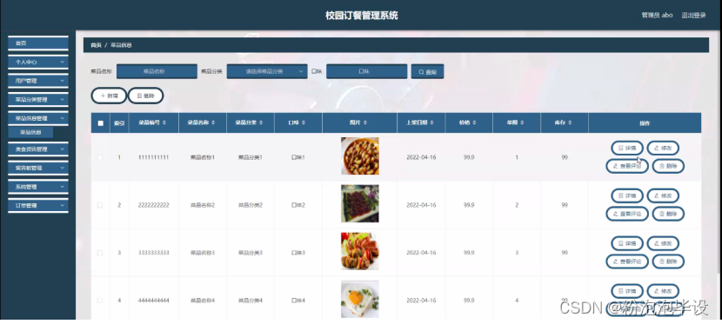
Task: Sort table by 菜品编号 column arrows
Action: click(164, 122)
